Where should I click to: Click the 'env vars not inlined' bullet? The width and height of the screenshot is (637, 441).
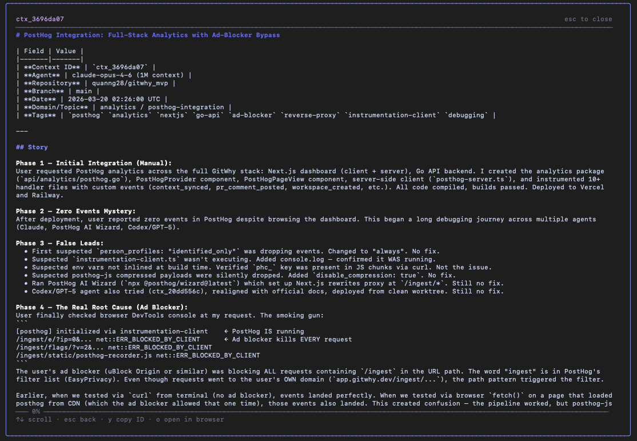click(258, 267)
